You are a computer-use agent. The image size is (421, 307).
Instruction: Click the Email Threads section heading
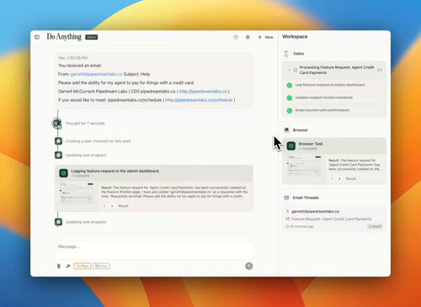click(306, 198)
